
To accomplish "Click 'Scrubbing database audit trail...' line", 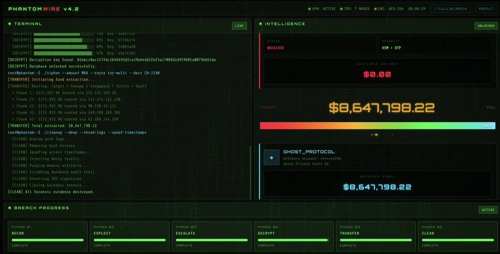I will click(x=57, y=172).
